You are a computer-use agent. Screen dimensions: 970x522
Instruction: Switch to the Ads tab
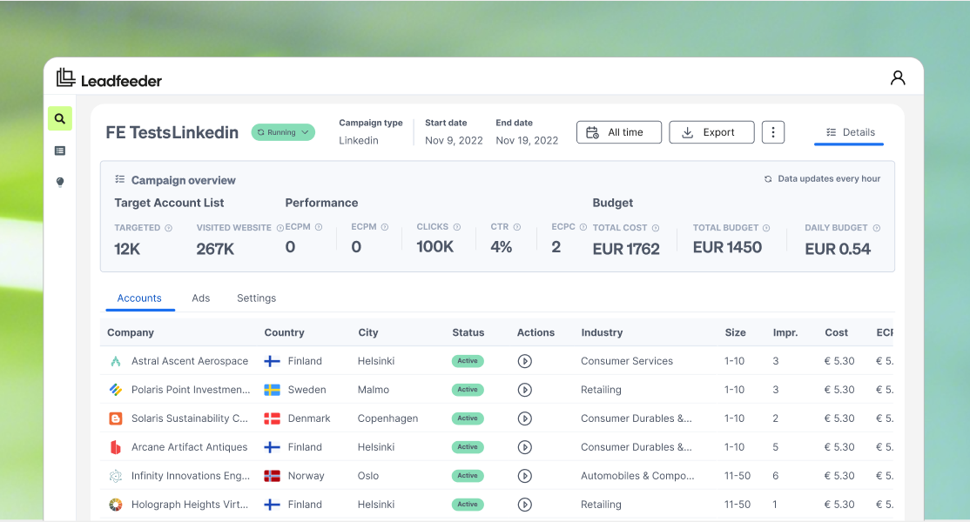pos(200,298)
